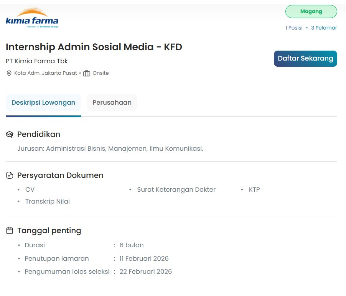Select the Deskripsi Lowongan tab

pos(43,103)
